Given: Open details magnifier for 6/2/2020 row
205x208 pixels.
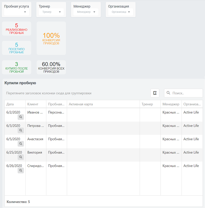Looking at the screenshot, I should click(21, 117).
